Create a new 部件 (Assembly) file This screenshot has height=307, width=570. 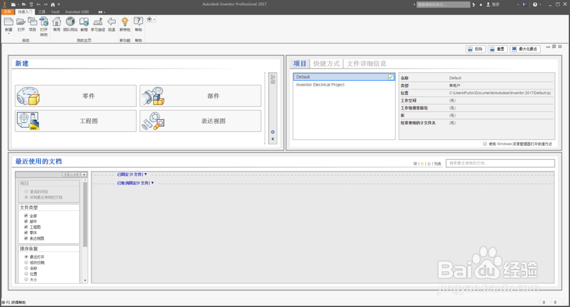click(x=200, y=96)
